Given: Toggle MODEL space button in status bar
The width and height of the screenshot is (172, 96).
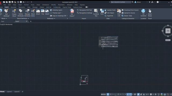Looking at the screenshot, I should tap(103, 94).
